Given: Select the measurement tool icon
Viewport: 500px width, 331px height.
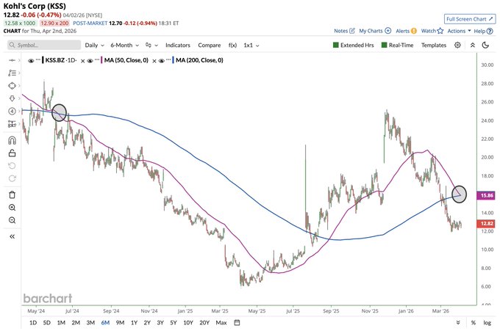Looking at the screenshot, I should click(x=12, y=124).
